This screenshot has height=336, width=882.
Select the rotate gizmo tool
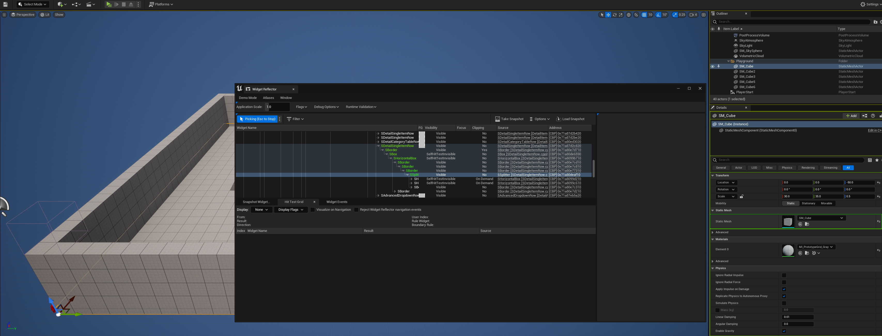pyautogui.click(x=615, y=15)
